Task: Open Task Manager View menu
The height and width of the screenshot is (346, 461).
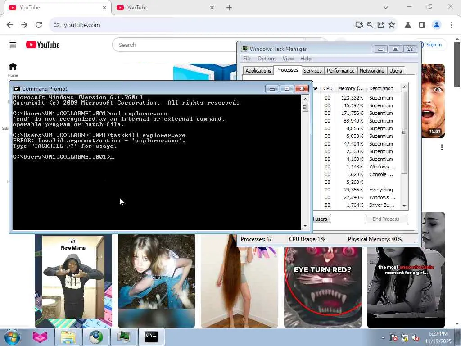Action: pos(289,59)
